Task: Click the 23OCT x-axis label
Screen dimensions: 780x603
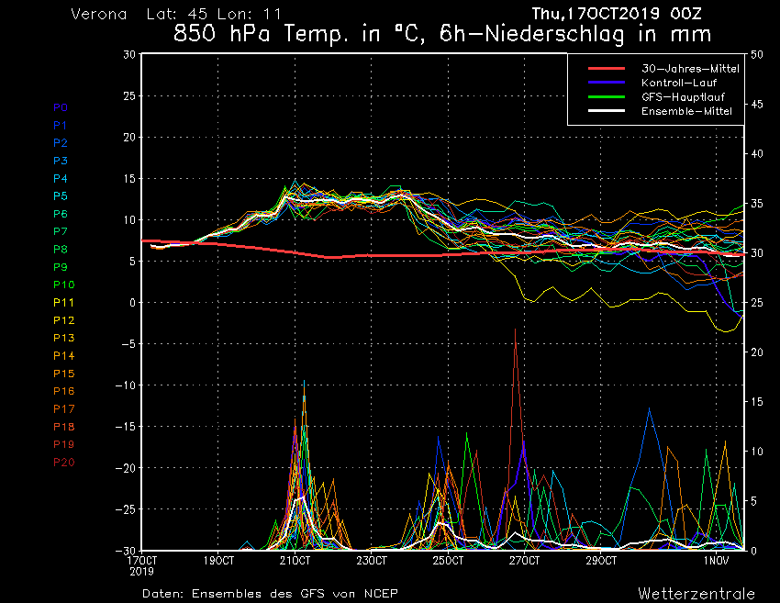Action: pyautogui.click(x=372, y=561)
